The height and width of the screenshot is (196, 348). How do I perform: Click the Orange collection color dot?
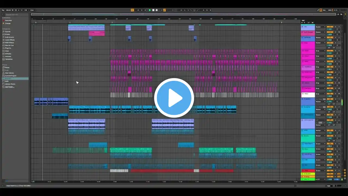pyautogui.click(x=4, y=23)
